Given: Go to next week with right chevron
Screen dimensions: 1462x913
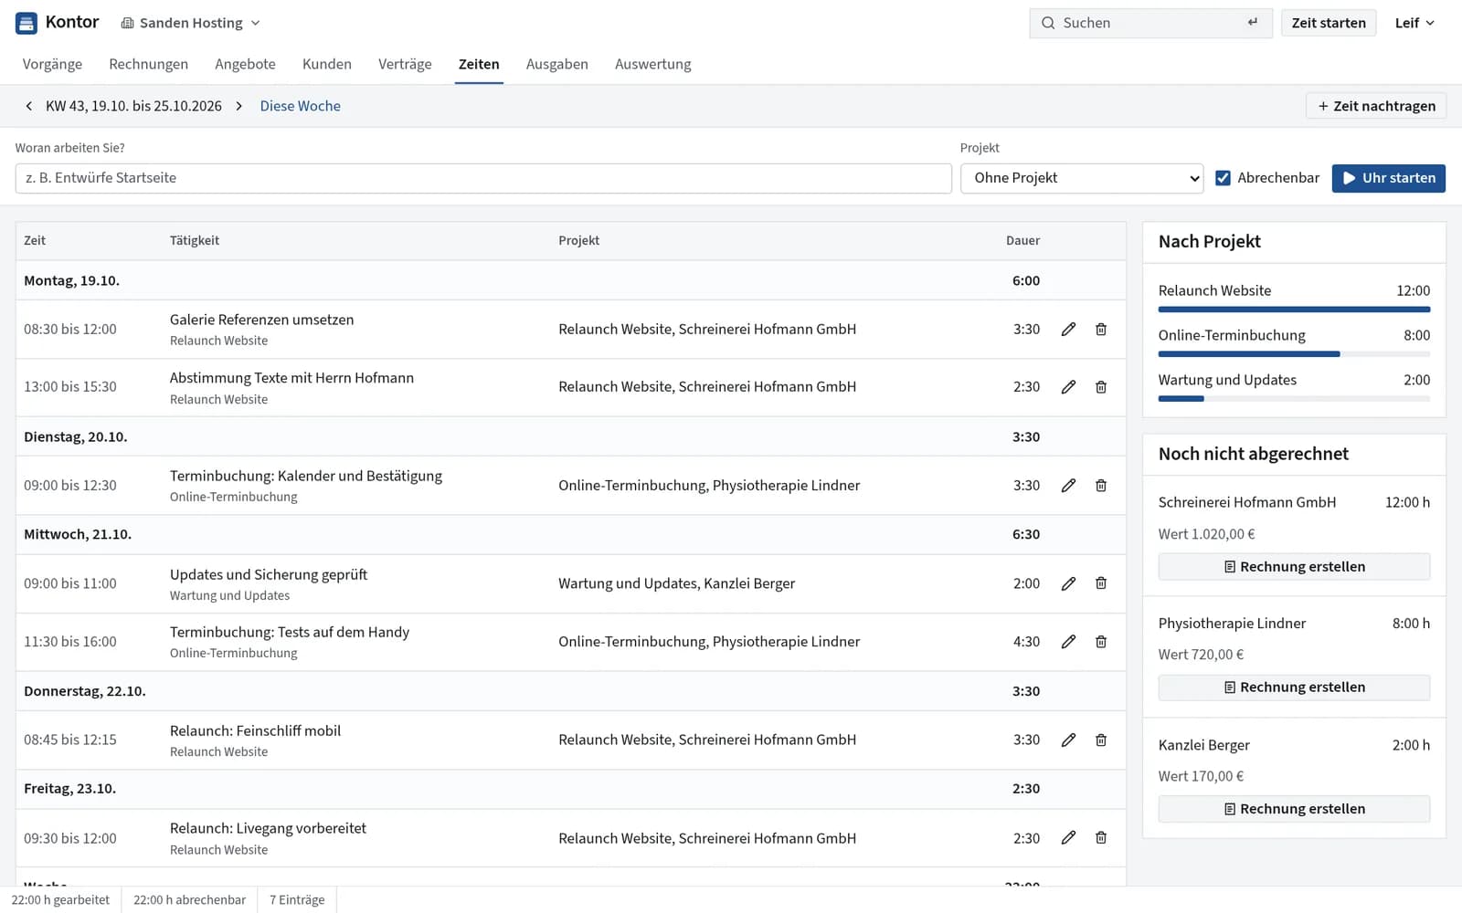Looking at the screenshot, I should (239, 106).
